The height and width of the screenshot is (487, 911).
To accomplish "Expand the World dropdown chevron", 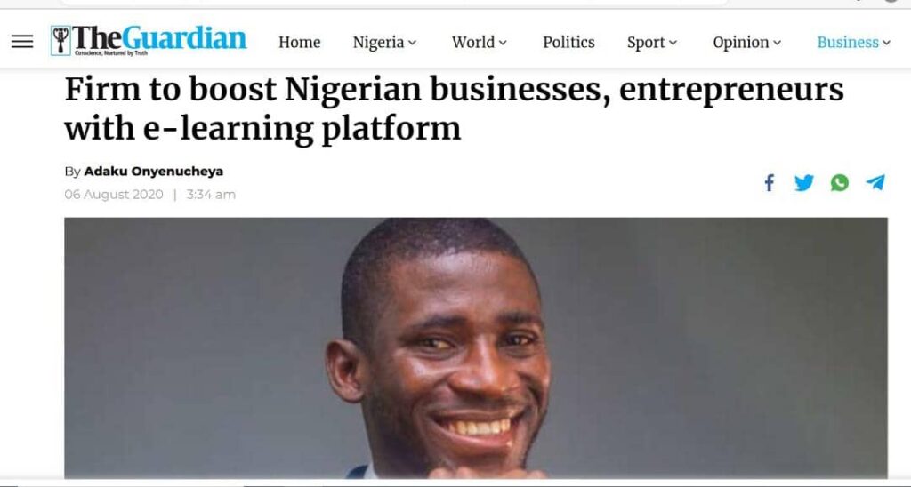I will 504,43.
